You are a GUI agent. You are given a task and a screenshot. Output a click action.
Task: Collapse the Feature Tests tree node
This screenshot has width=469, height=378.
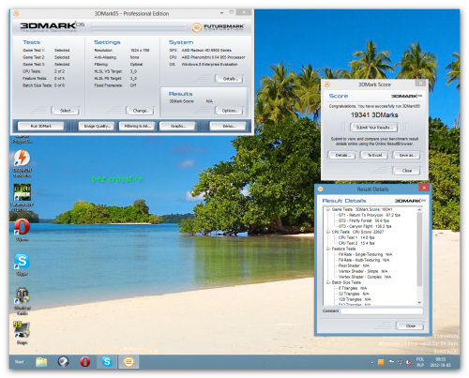pos(328,249)
